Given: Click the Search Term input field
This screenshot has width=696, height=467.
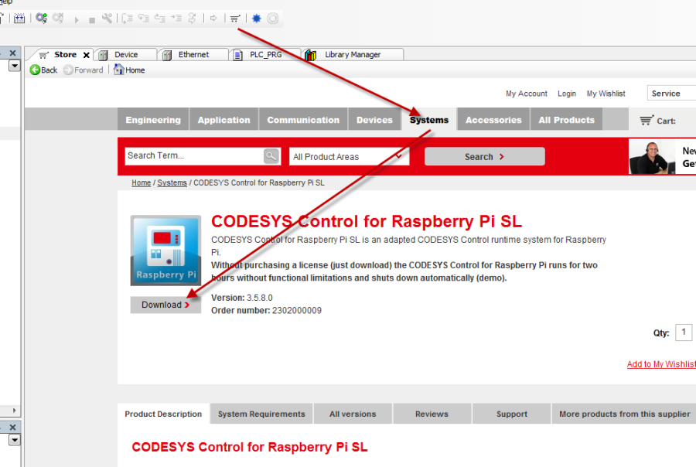Looking at the screenshot, I should coord(193,156).
